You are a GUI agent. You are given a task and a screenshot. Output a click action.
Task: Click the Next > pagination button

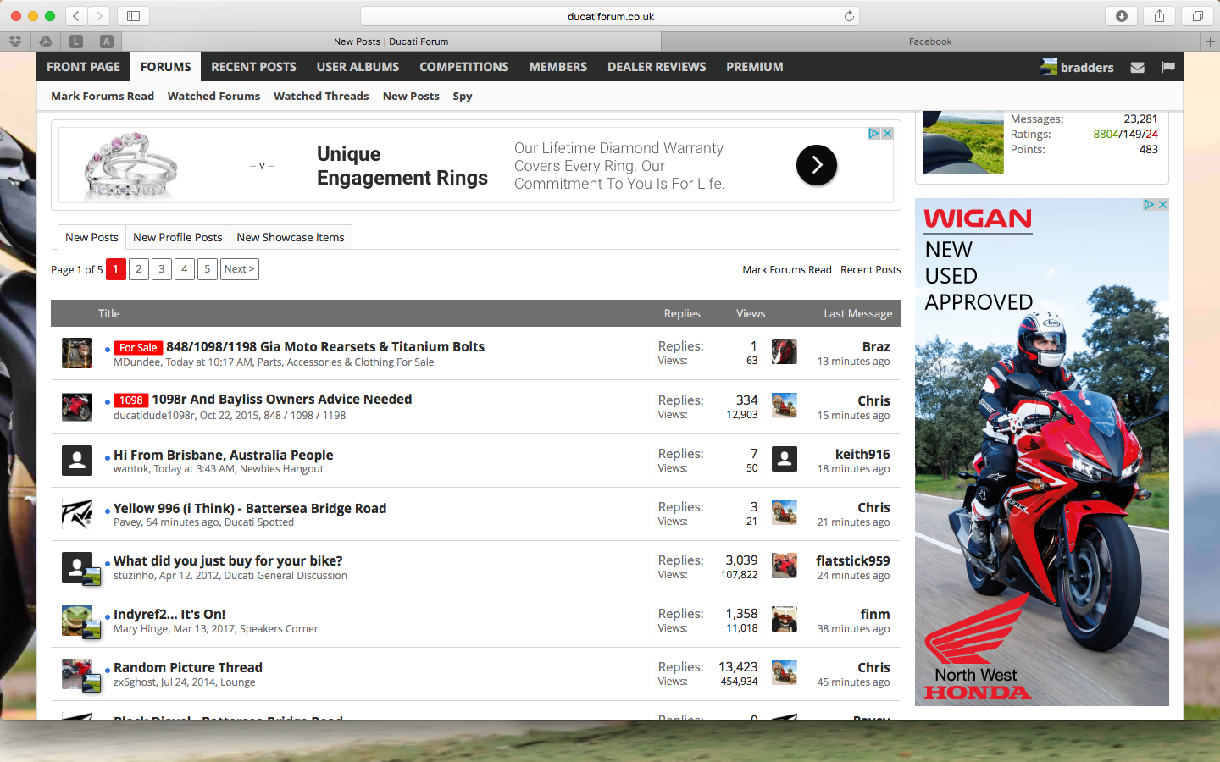pos(239,269)
